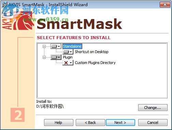The height and width of the screenshot is (130, 172).
Task: Click the Install to: label
Action: coord(44,101)
